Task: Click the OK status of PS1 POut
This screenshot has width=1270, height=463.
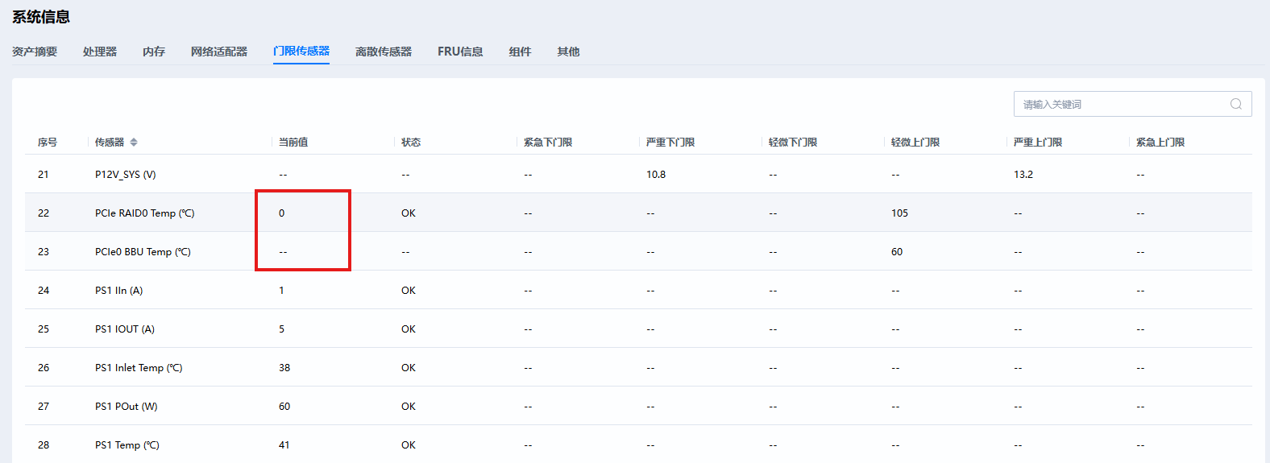Action: pyautogui.click(x=409, y=406)
